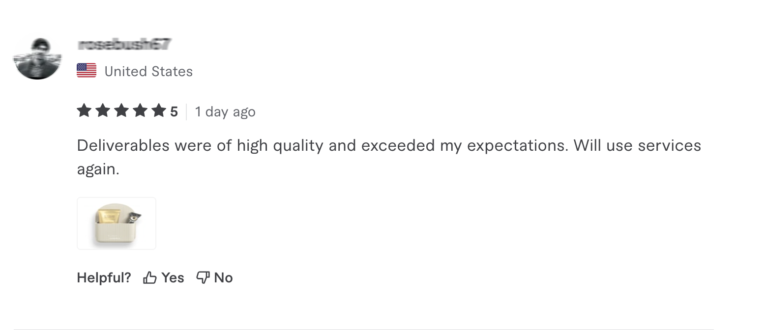Viewport: 765px width, 330px height.
Task: Click the fifth rating star
Action: pyautogui.click(x=158, y=111)
